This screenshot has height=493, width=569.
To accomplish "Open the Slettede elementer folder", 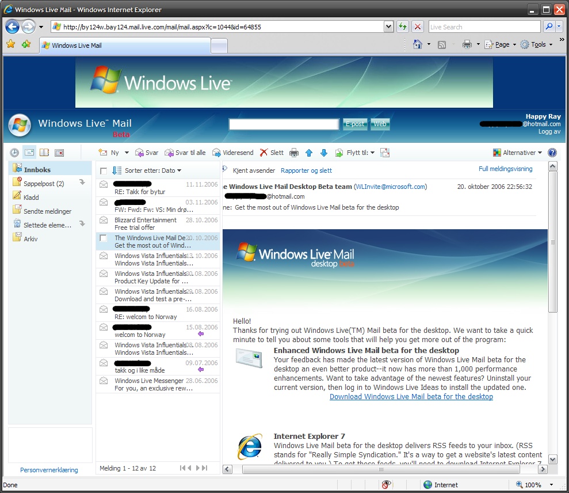I will pyautogui.click(x=42, y=225).
